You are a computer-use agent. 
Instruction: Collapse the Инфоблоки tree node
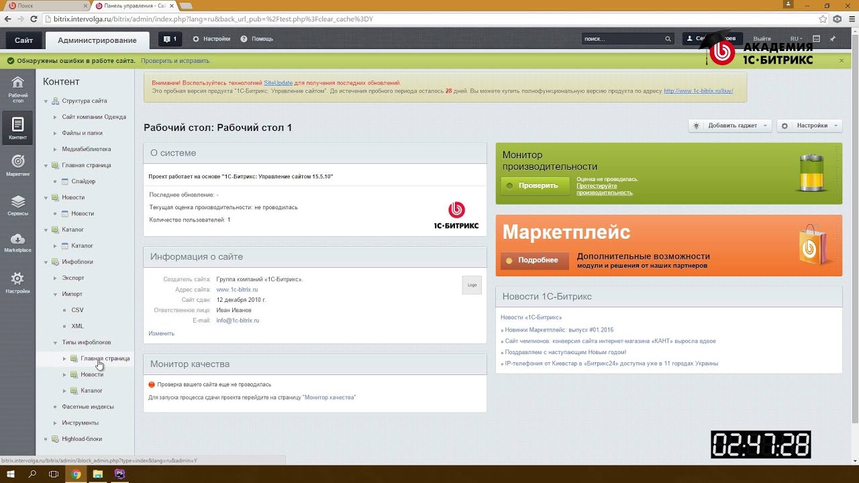[46, 262]
